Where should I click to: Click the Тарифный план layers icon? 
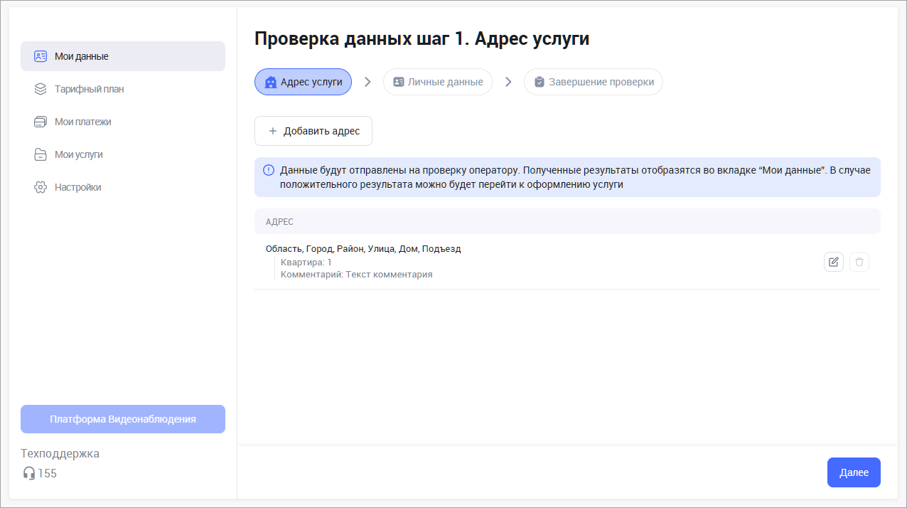coord(41,89)
